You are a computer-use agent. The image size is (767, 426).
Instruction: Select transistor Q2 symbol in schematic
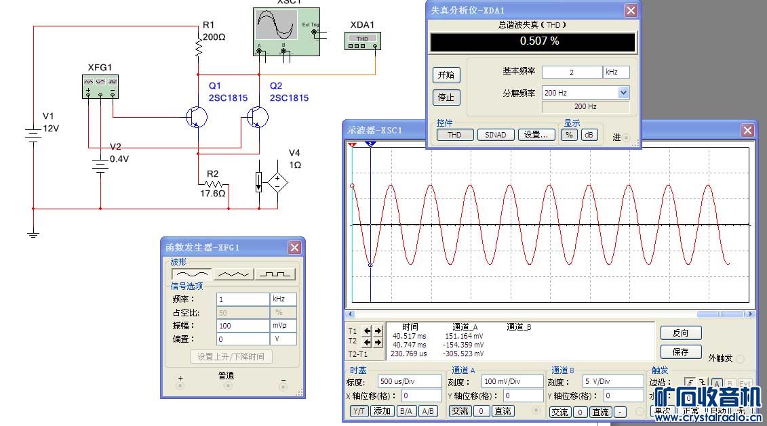tap(257, 117)
